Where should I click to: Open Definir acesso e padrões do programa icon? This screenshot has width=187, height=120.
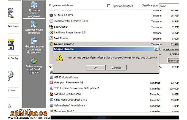pos(34,61)
